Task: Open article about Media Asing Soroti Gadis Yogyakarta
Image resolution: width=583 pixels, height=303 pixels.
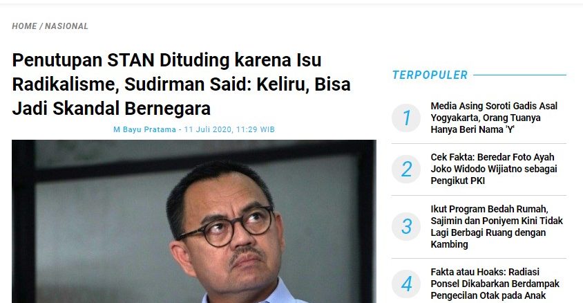Action: click(494, 118)
